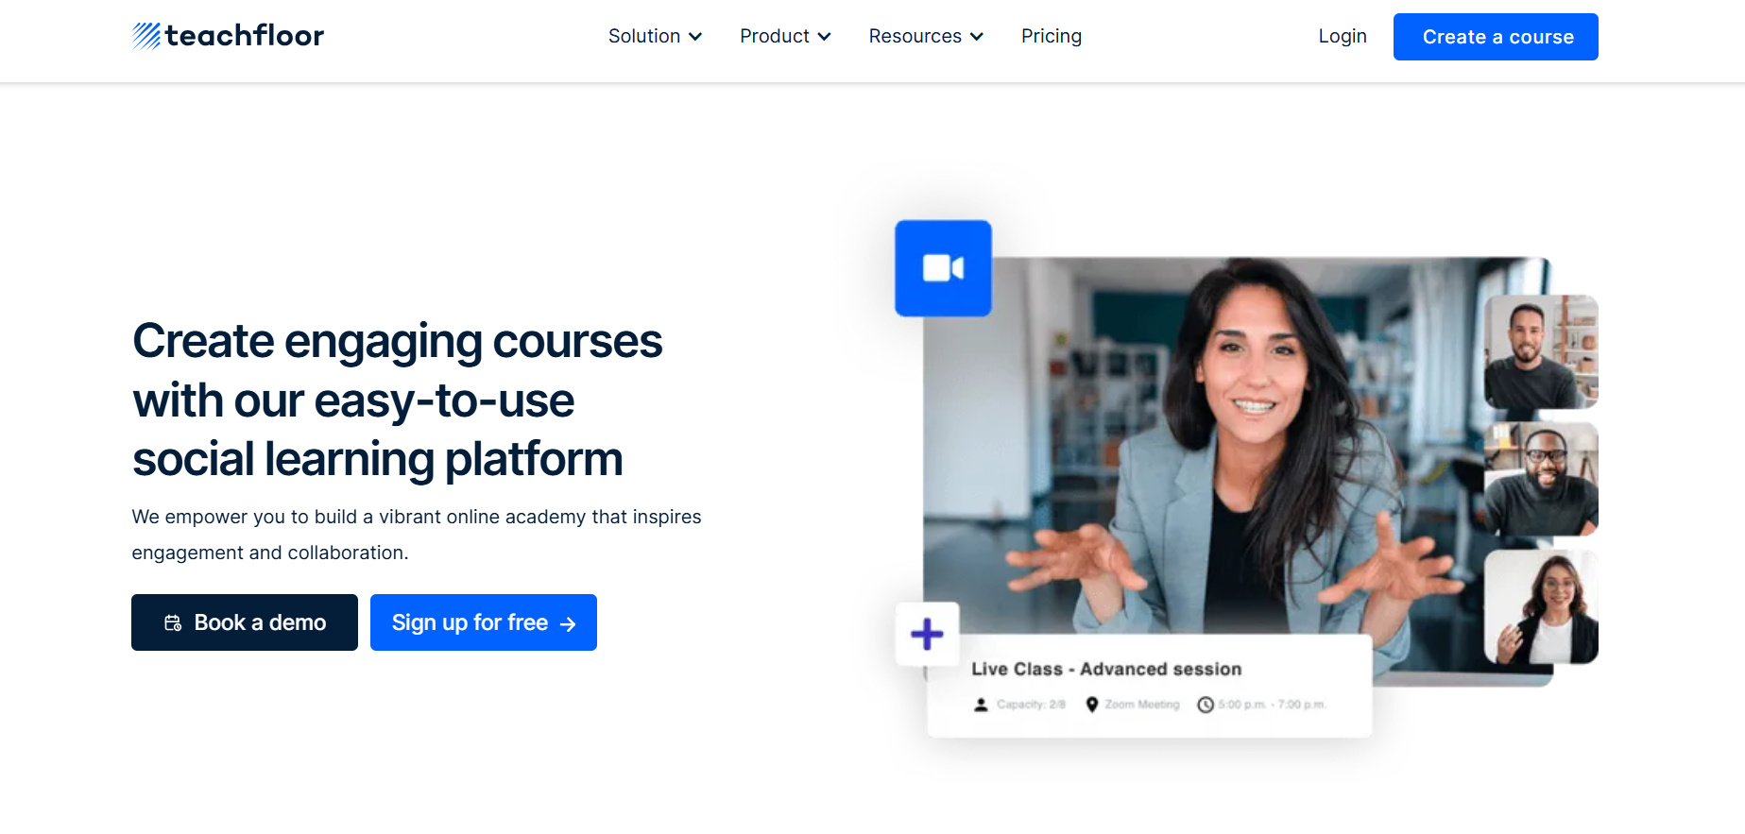The image size is (1745, 834).
Task: Click the location pin icon beside Zoom Meeting
Action: pos(1092,705)
